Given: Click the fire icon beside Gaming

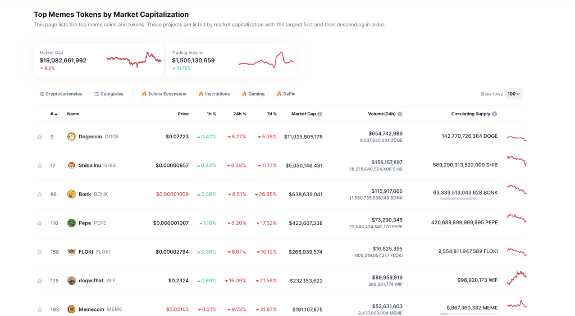Looking at the screenshot, I should click(244, 94).
